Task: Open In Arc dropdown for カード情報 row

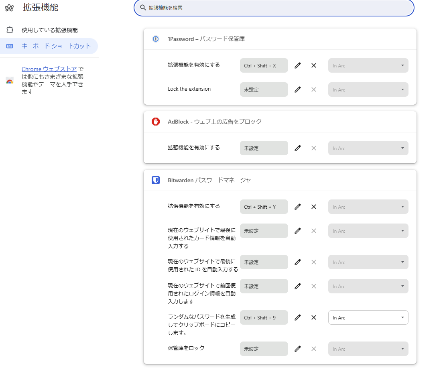Action: [x=368, y=231]
